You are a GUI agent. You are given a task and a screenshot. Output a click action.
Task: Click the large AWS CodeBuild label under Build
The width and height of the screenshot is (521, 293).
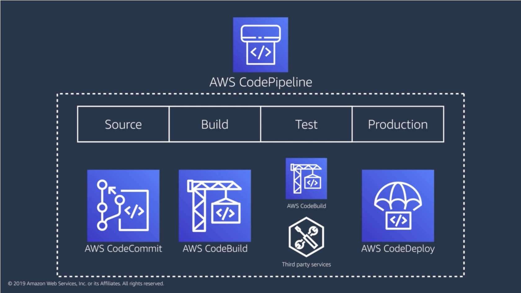pyautogui.click(x=215, y=248)
